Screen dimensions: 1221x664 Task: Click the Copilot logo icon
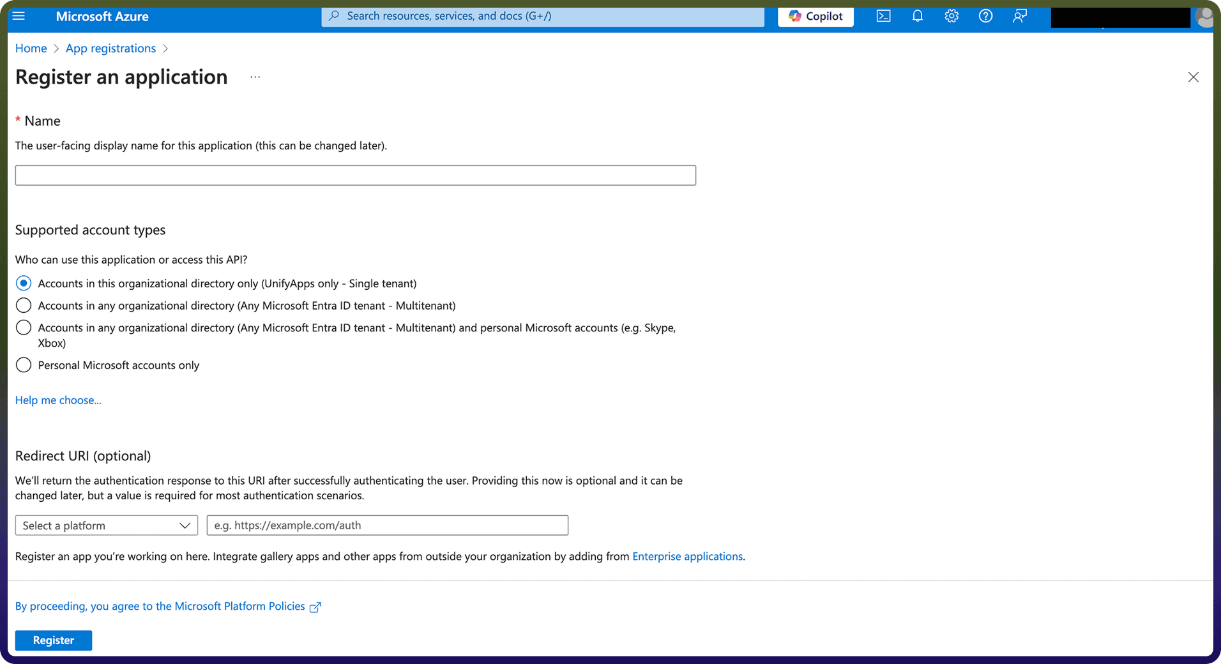coord(795,16)
